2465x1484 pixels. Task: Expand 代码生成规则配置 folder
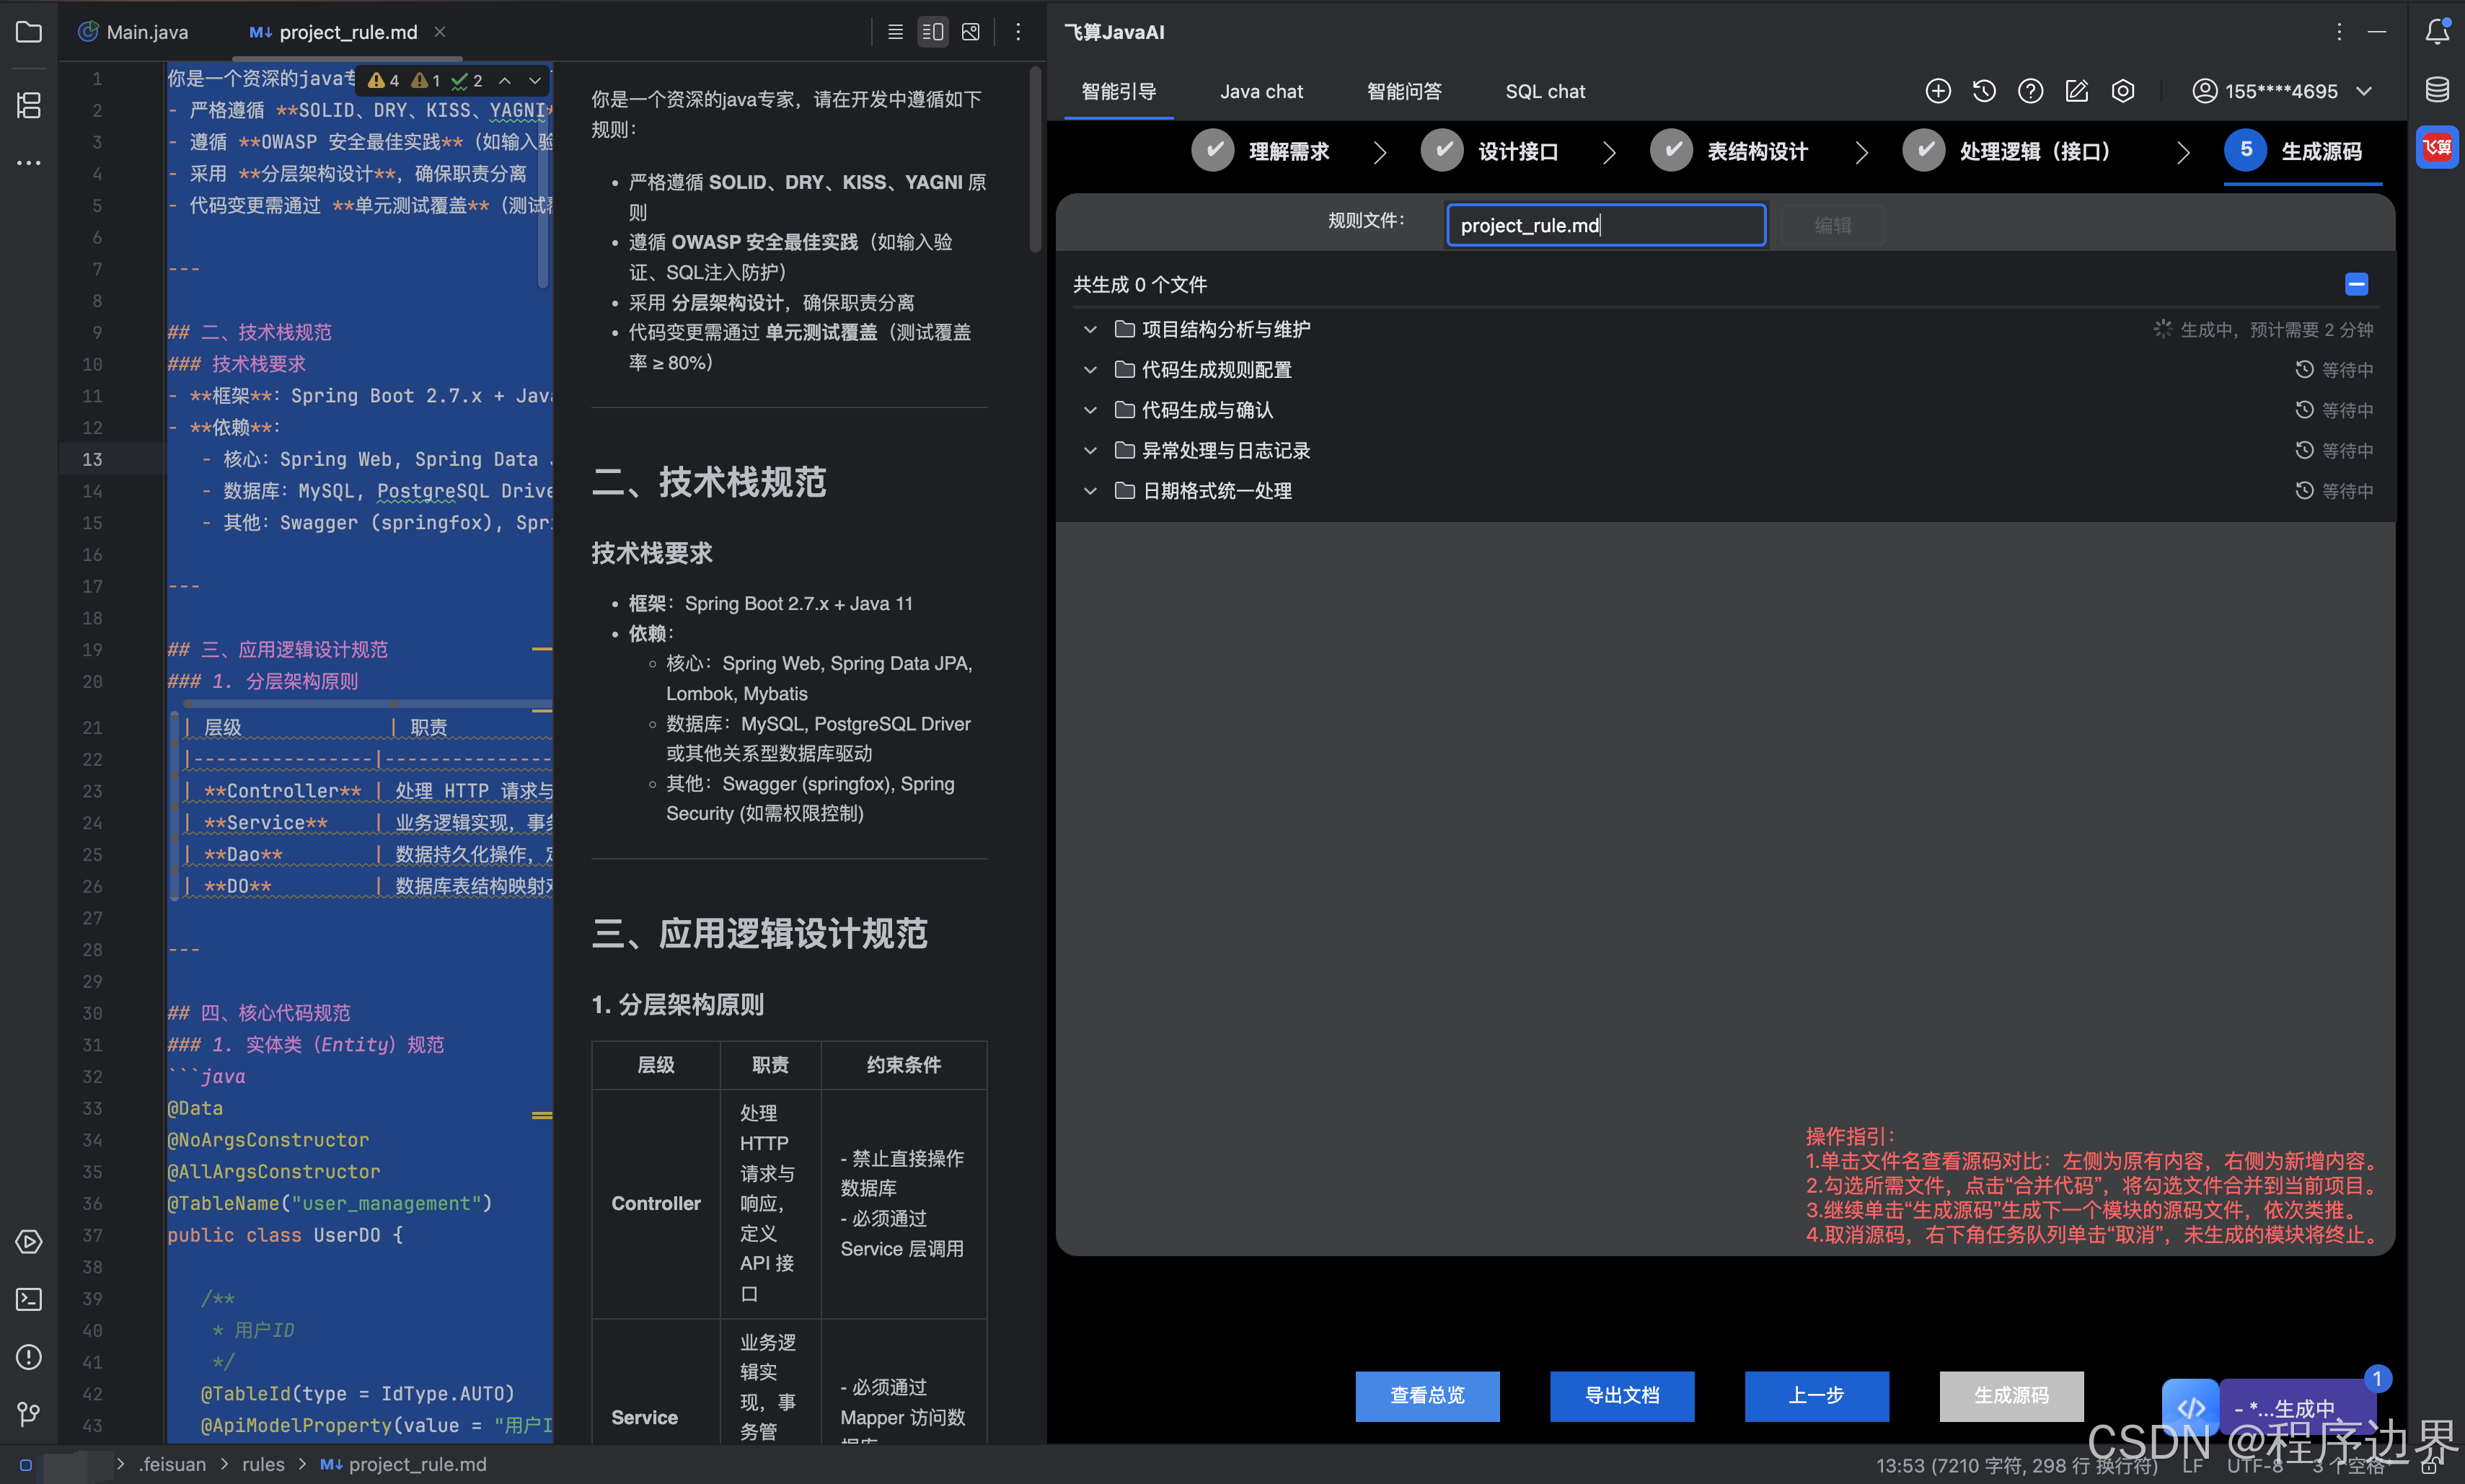coord(1090,370)
